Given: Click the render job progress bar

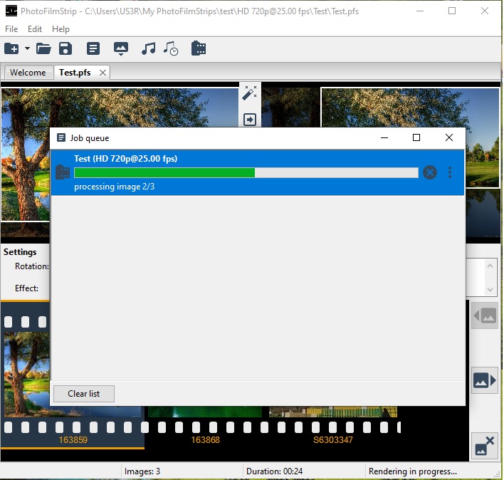Looking at the screenshot, I should coord(246,172).
